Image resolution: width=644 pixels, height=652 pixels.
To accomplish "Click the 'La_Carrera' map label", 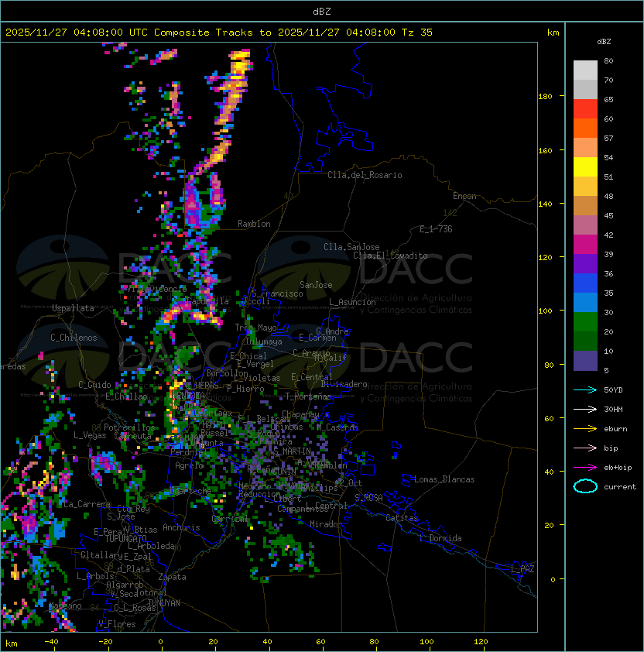I will point(87,504).
